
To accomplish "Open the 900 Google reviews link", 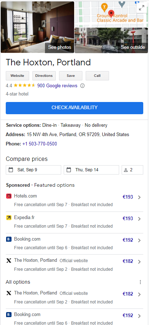I will (x=57, y=85).
